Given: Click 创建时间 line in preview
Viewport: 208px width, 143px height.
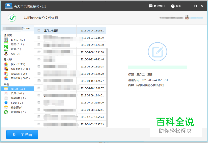Looking at the screenshot, I should [x=148, y=80].
